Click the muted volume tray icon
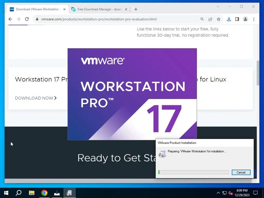The image size is (264, 198). (230, 193)
